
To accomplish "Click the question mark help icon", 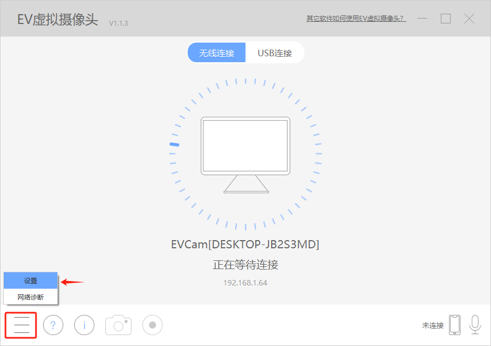I will [53, 325].
